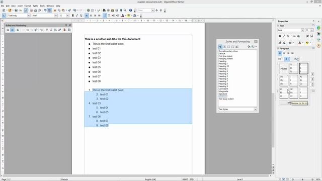Choose None in numbering type popup
The height and width of the screenshot is (181, 322).
(x=284, y=68)
